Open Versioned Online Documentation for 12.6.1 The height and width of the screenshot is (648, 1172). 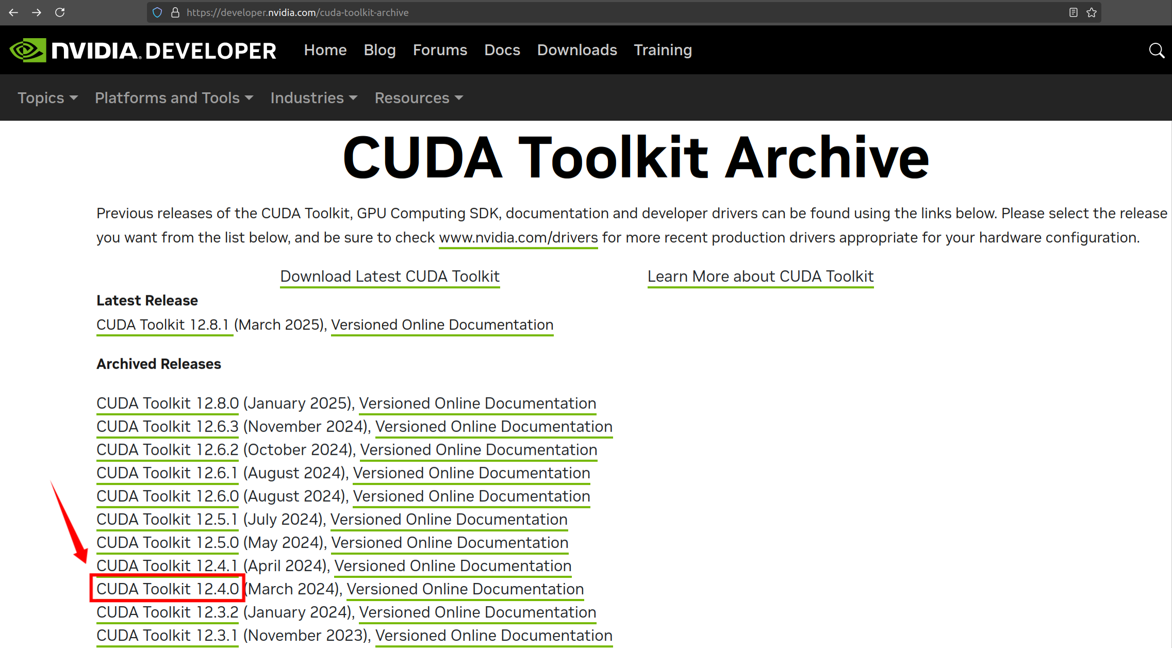(471, 473)
